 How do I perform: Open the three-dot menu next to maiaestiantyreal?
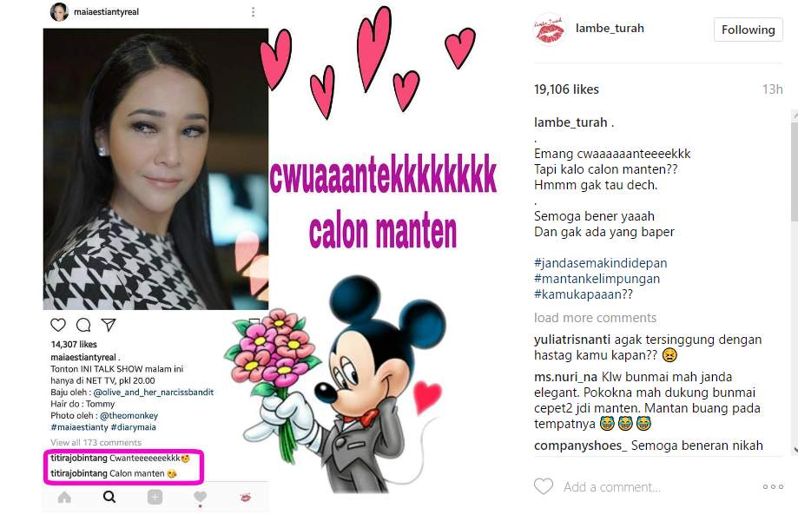pos(253,11)
